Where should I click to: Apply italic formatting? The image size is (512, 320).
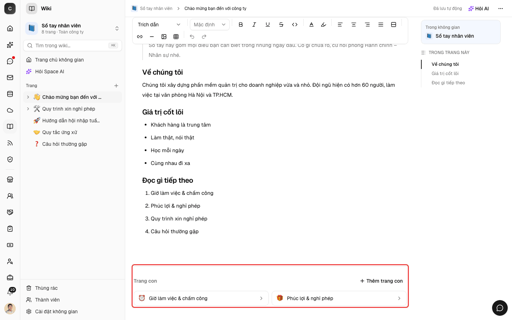pos(254,25)
